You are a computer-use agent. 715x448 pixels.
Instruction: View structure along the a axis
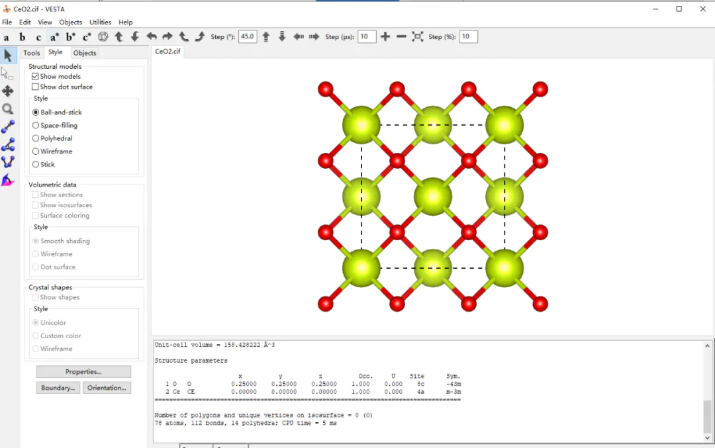point(7,37)
